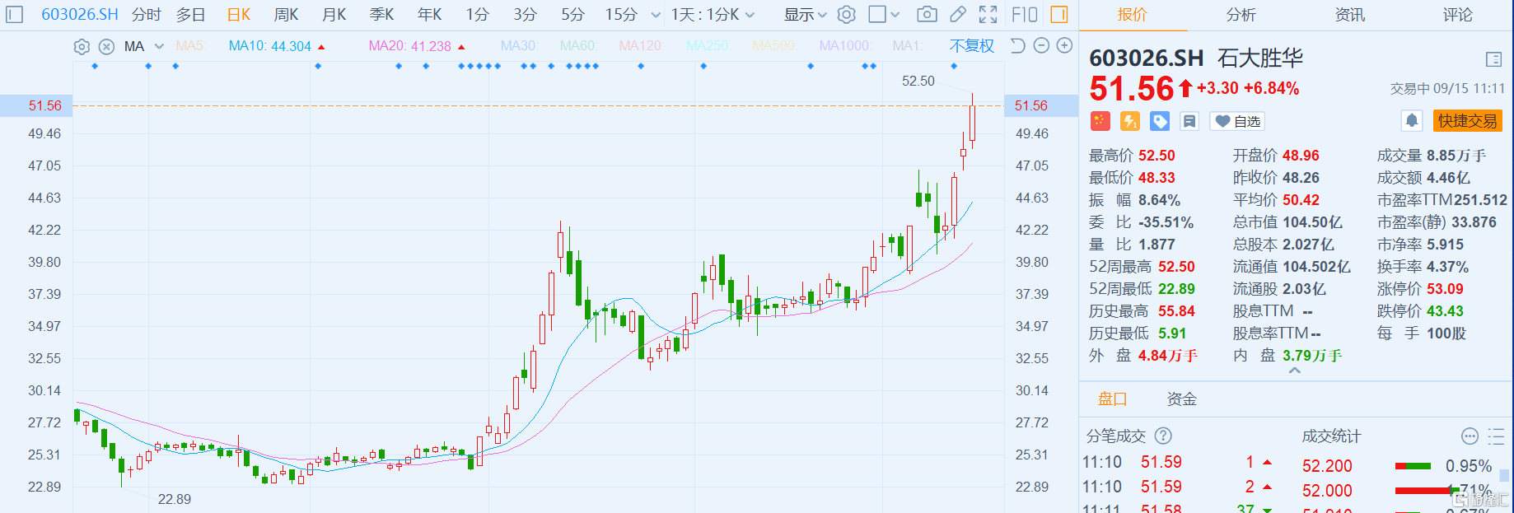This screenshot has height=513, width=1514.
Task: Select 季K period
Action: pyautogui.click(x=382, y=15)
